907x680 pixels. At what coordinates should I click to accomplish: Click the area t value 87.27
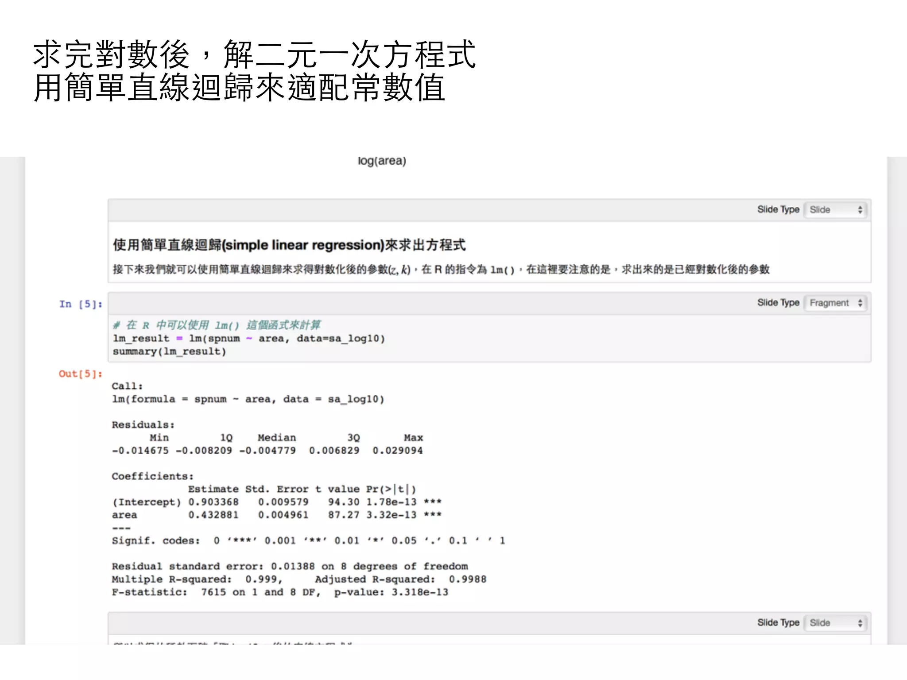[x=344, y=515]
